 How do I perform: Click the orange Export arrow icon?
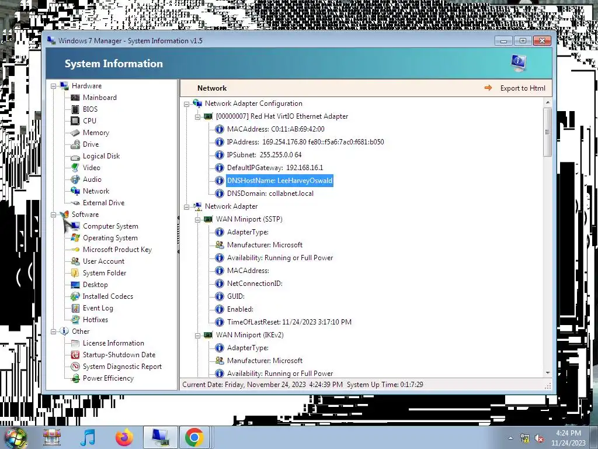point(488,88)
